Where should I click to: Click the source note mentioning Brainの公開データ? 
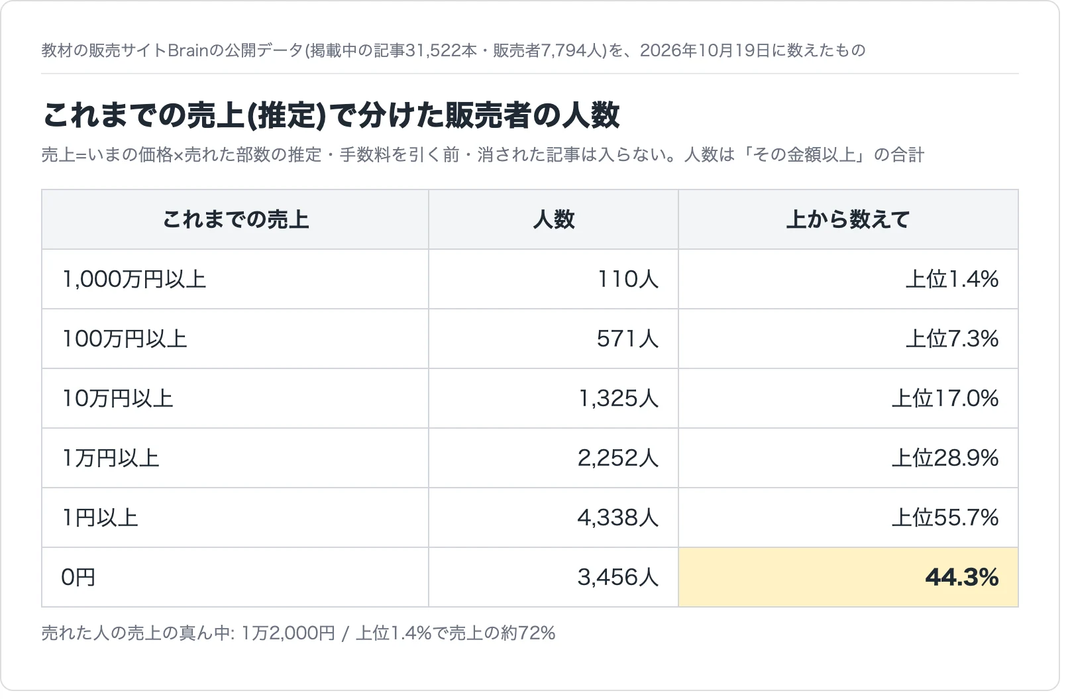point(453,51)
